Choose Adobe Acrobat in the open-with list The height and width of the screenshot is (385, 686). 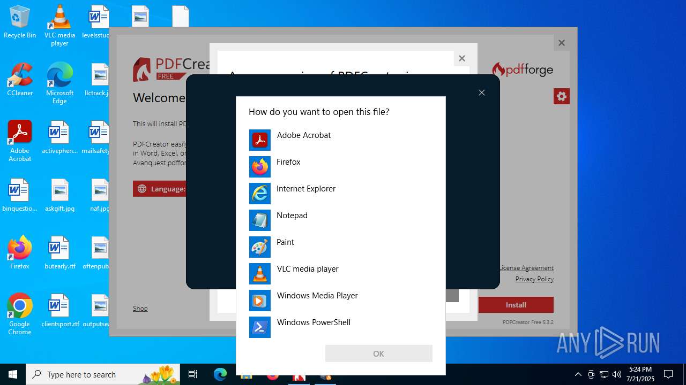(340, 140)
